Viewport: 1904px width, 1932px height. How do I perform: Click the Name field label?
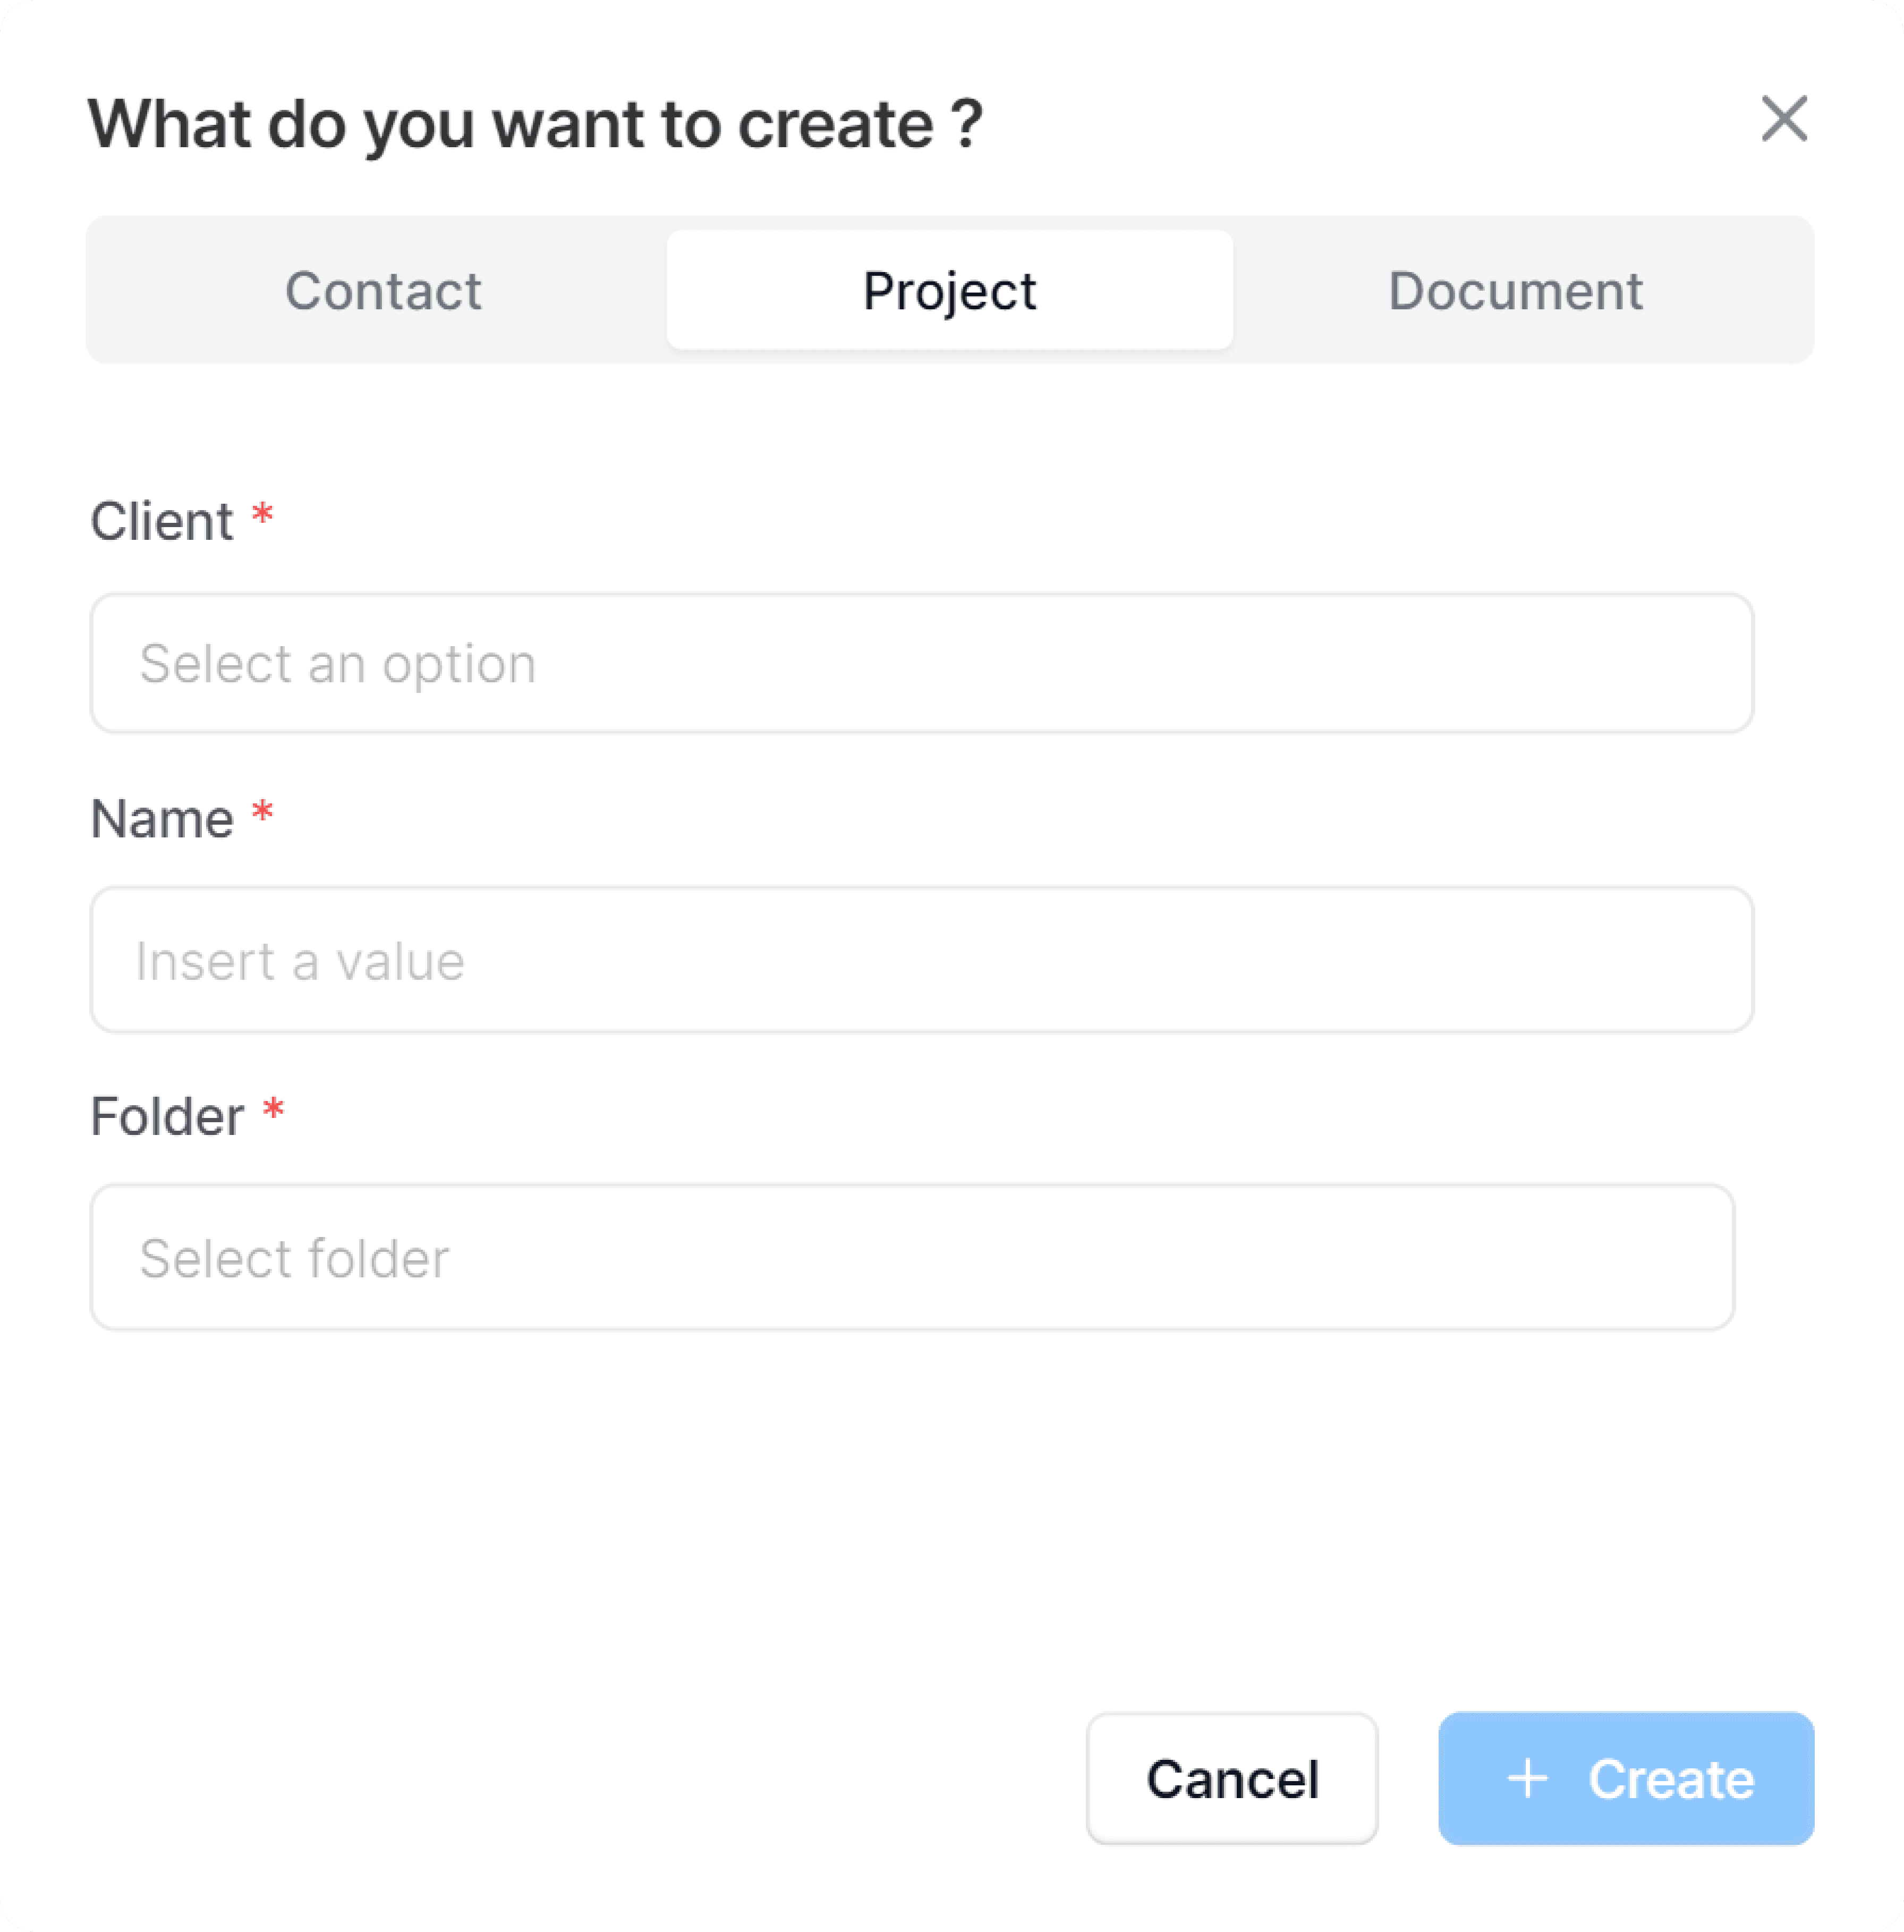[x=162, y=819]
